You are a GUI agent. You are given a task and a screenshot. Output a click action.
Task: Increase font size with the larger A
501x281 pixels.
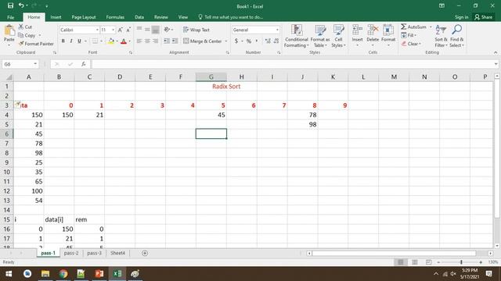120,30
